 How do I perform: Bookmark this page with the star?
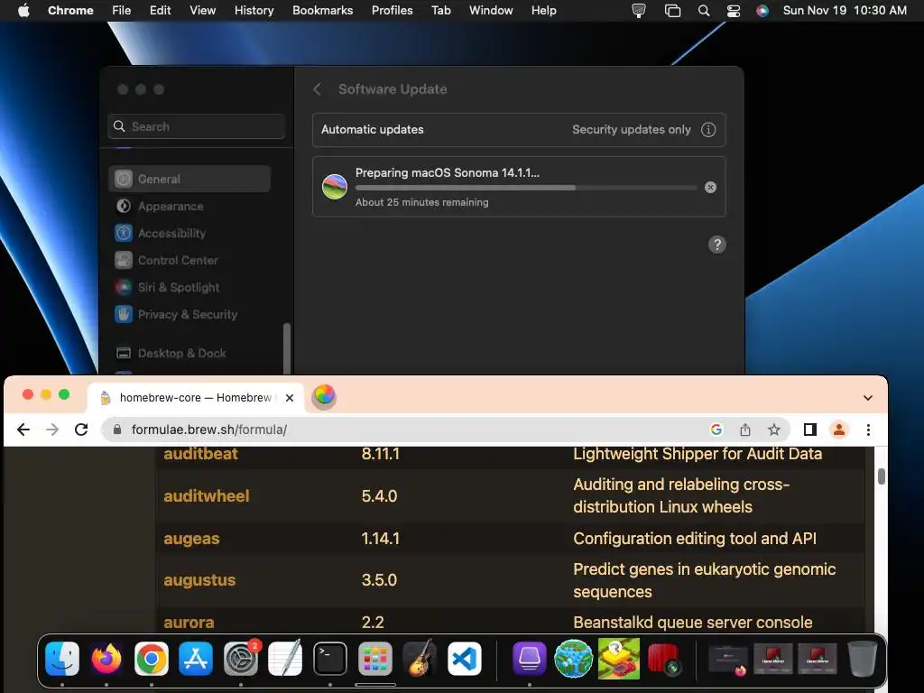point(773,430)
